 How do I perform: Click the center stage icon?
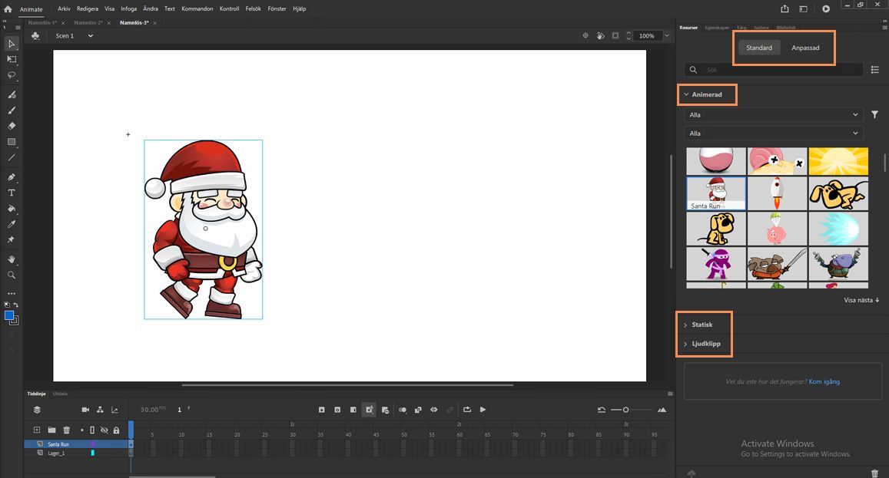pyautogui.click(x=585, y=36)
